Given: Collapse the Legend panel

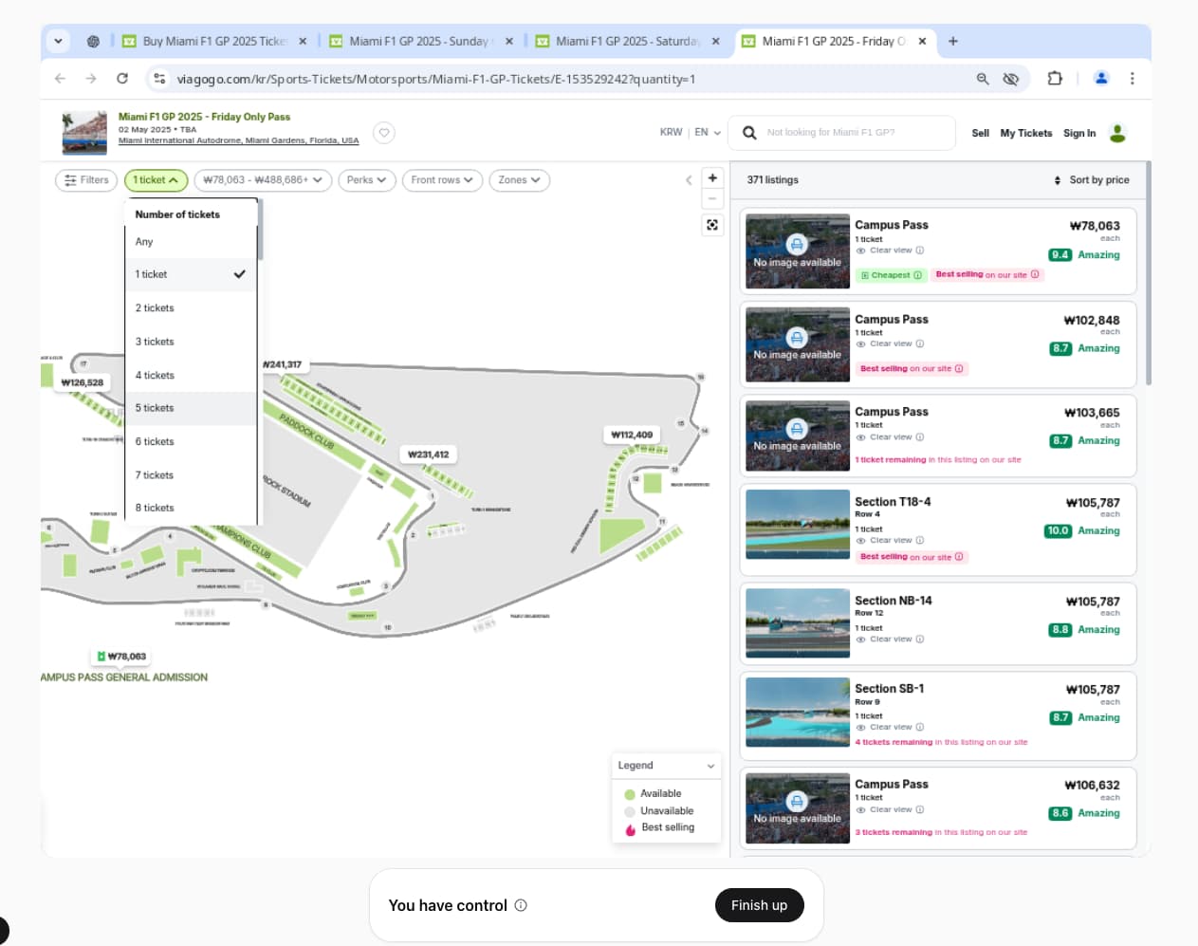Looking at the screenshot, I should point(710,766).
